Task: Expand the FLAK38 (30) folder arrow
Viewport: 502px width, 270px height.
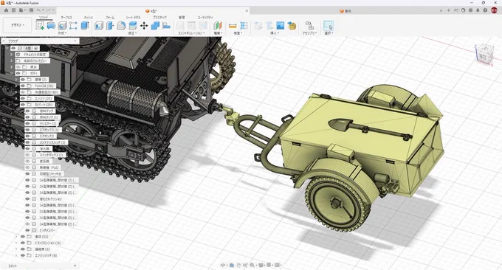Action: tap(16, 86)
